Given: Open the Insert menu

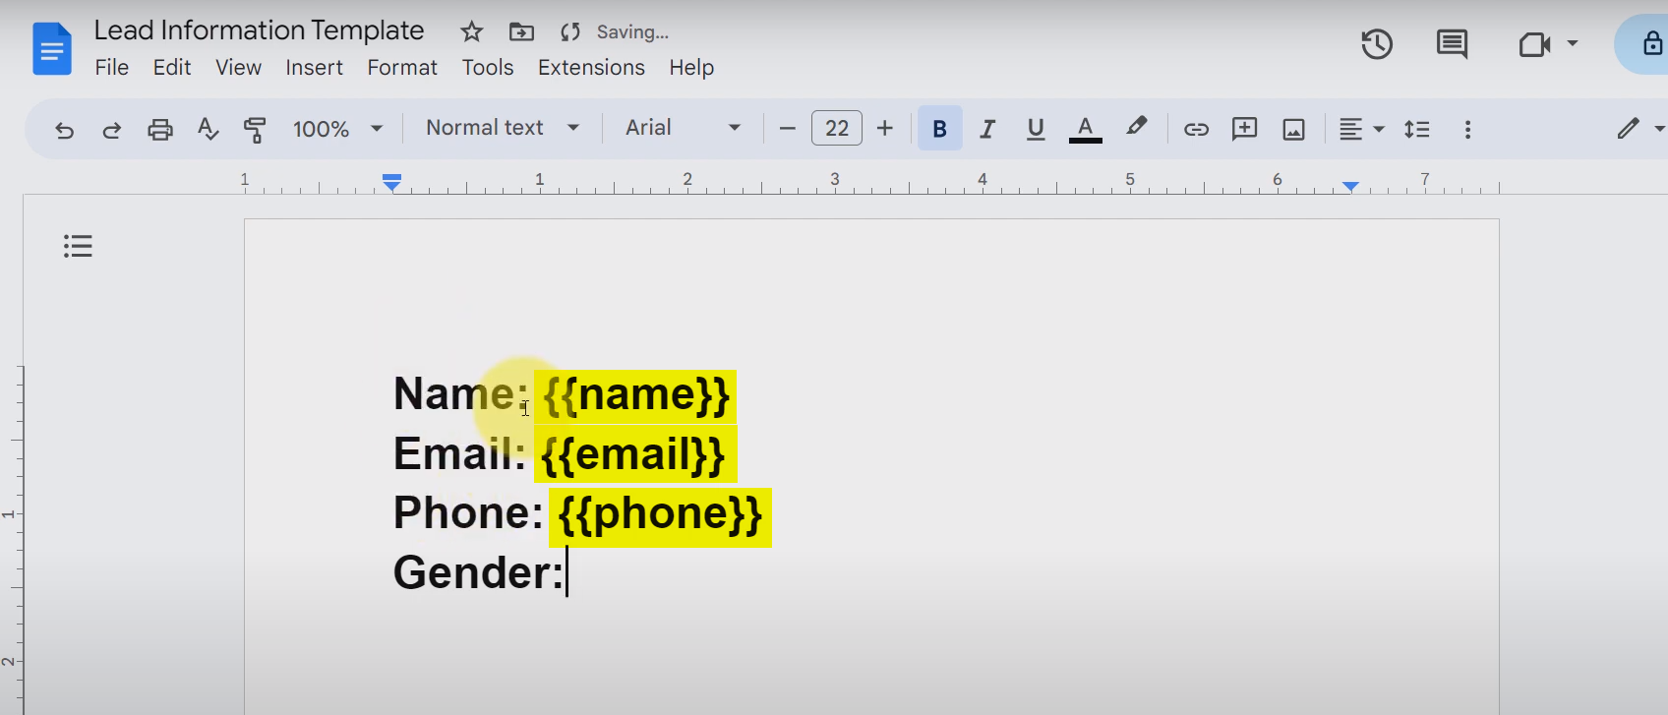Looking at the screenshot, I should coord(315,68).
